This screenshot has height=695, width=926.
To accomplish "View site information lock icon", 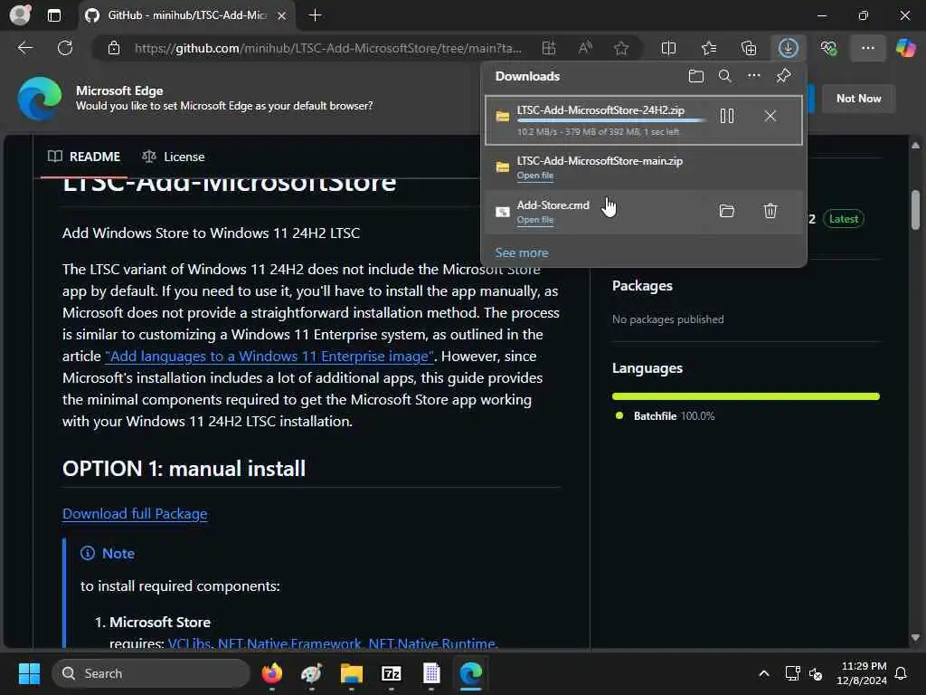I will click(114, 48).
